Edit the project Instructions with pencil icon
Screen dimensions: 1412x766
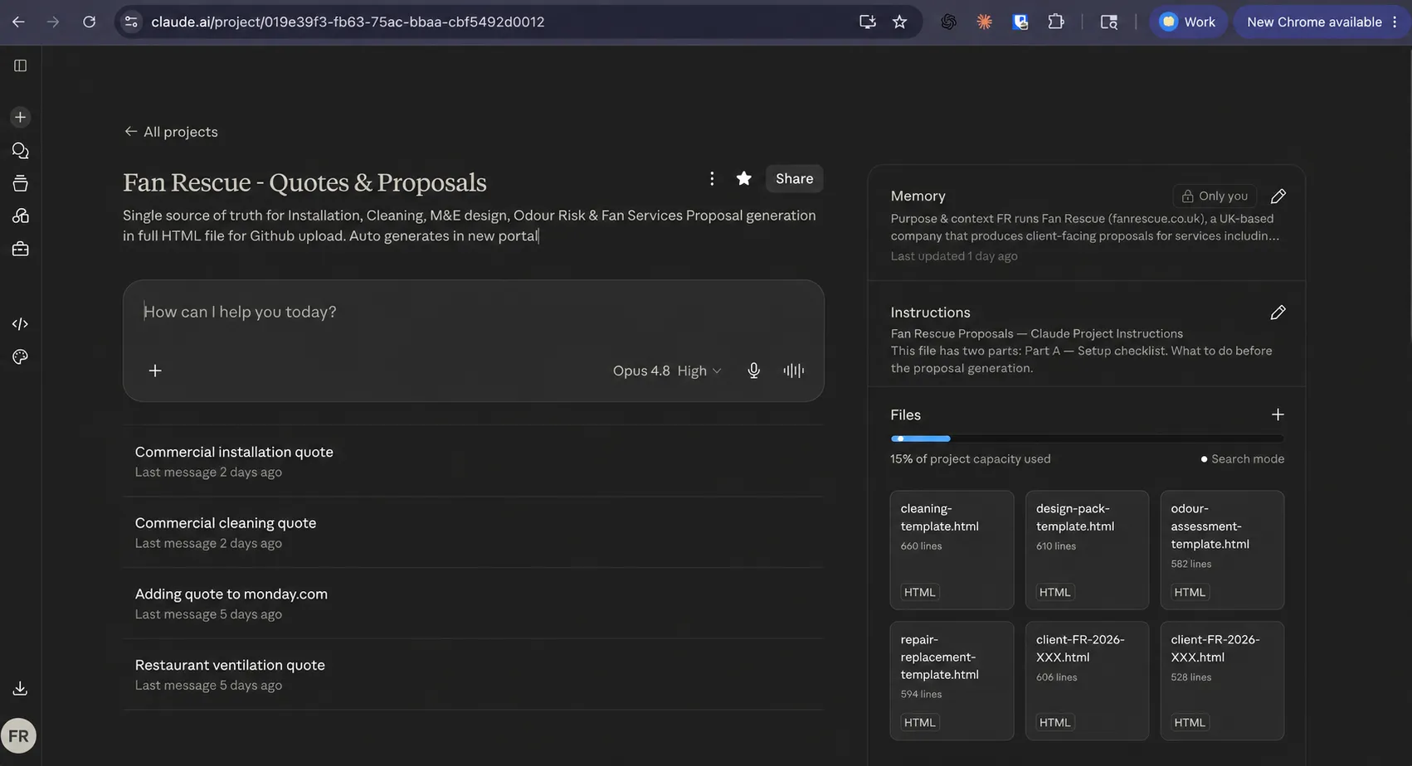[1278, 313]
